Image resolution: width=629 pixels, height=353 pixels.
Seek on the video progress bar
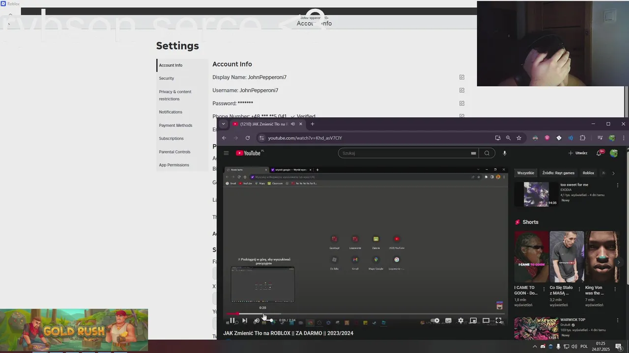[365, 314]
